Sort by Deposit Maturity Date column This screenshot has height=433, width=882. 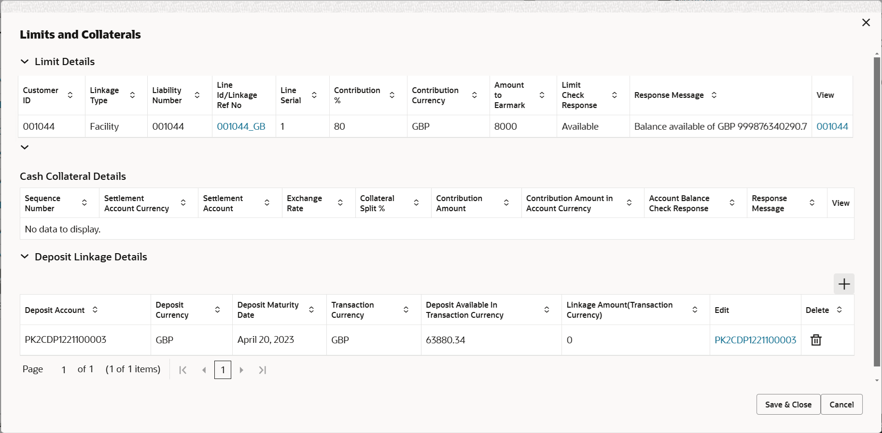[311, 310]
